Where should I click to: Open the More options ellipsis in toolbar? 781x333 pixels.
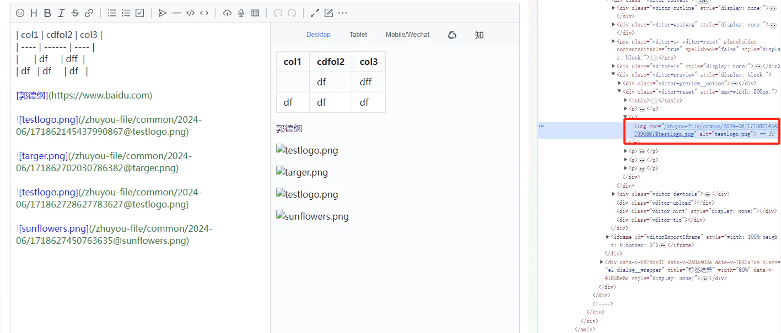342,13
